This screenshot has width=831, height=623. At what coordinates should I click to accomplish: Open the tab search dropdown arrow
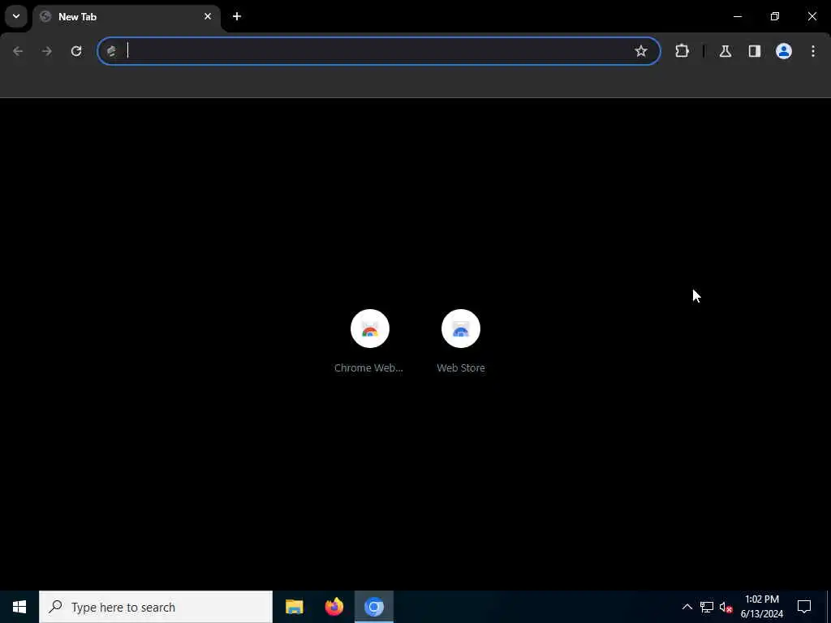(16, 16)
